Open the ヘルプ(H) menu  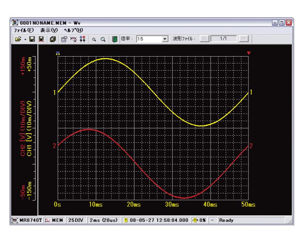click(x=73, y=30)
